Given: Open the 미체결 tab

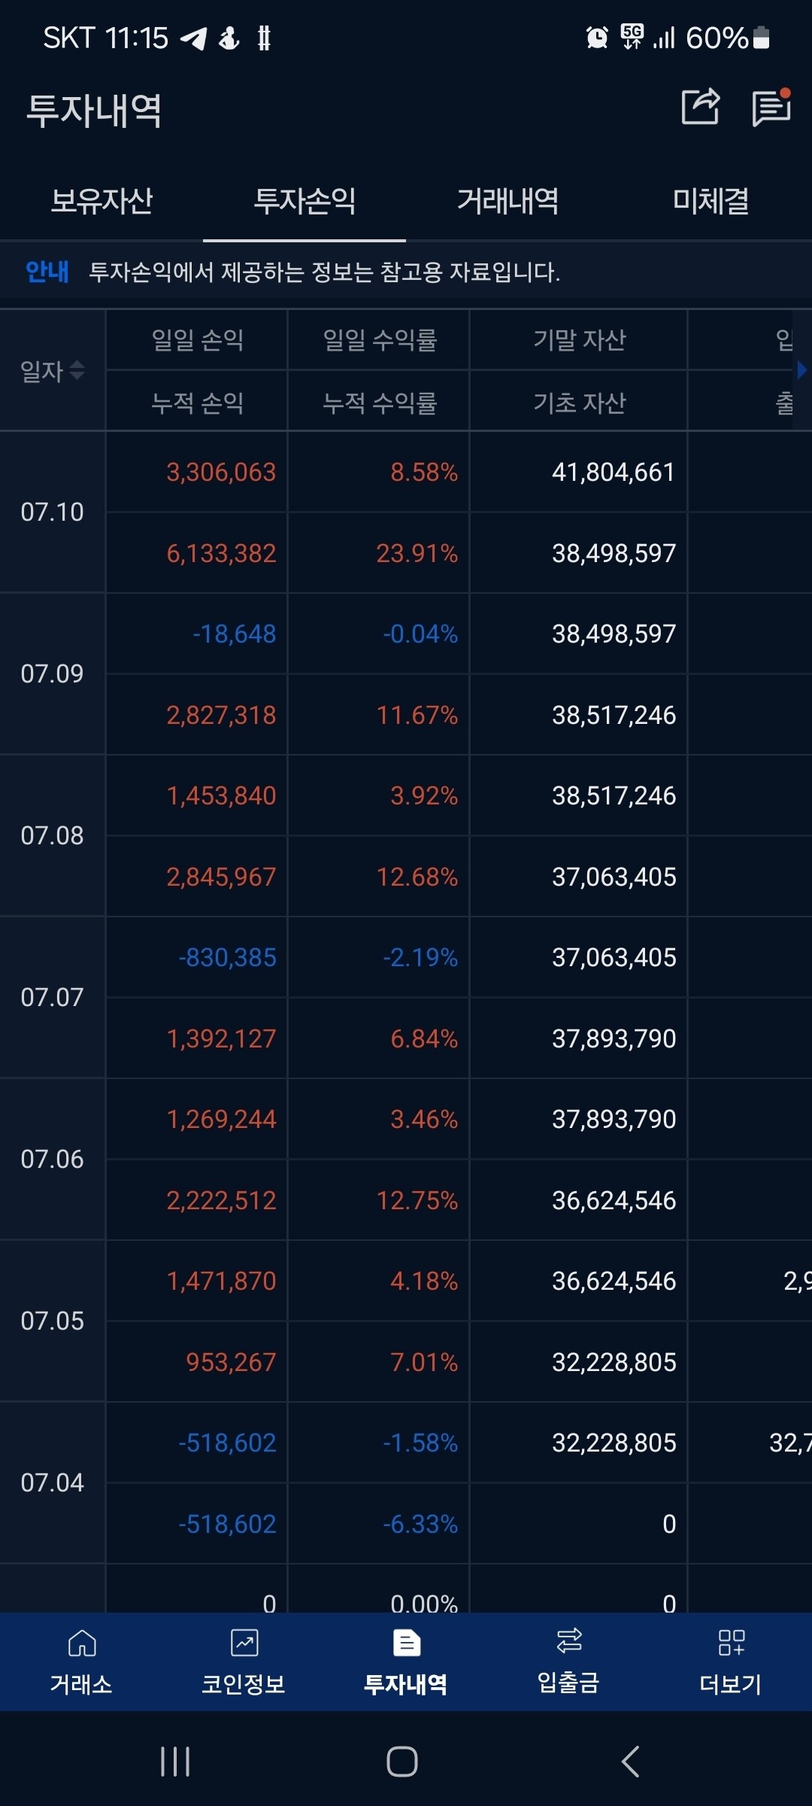Looking at the screenshot, I should click(x=710, y=201).
